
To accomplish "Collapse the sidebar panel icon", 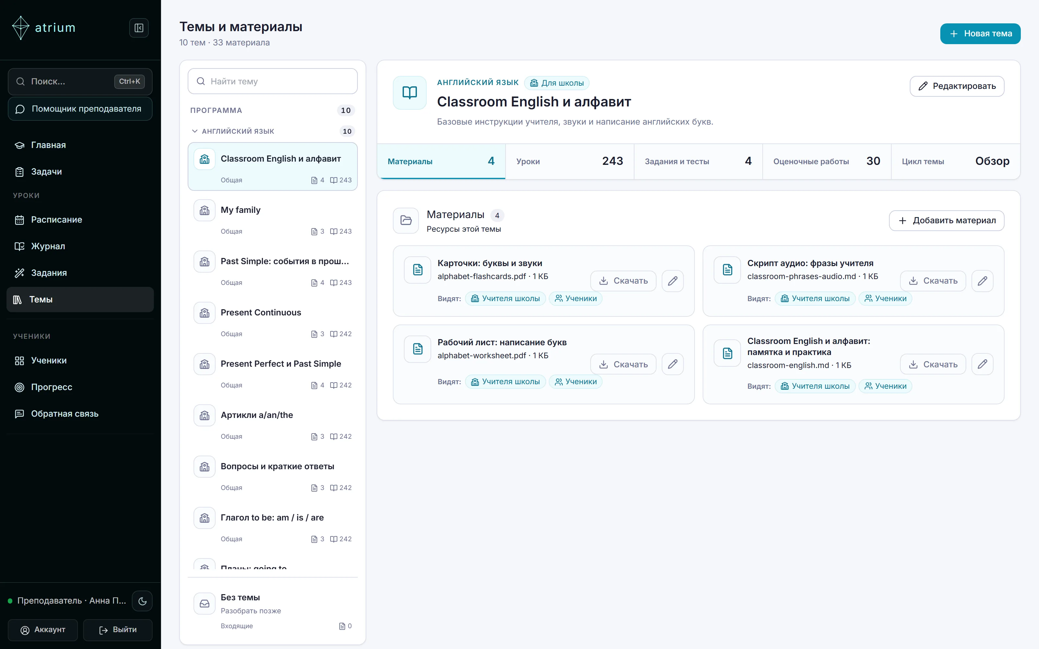I will point(139,28).
